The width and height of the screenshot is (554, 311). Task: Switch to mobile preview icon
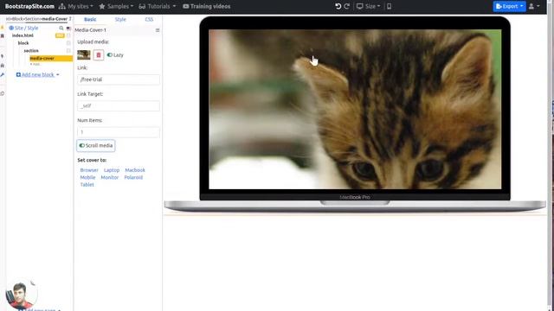pyautogui.click(x=389, y=6)
